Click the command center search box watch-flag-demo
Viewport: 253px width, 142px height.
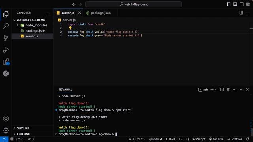pyautogui.click(x=134, y=4)
